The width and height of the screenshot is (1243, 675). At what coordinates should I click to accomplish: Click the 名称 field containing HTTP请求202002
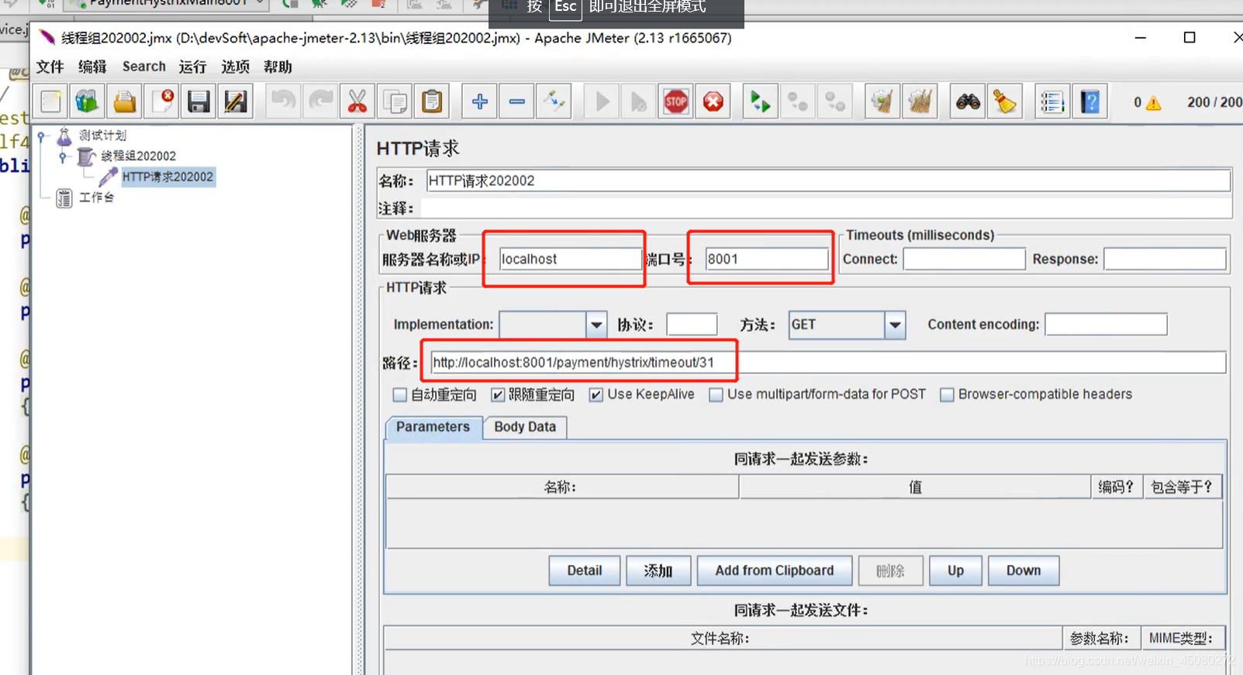point(828,181)
